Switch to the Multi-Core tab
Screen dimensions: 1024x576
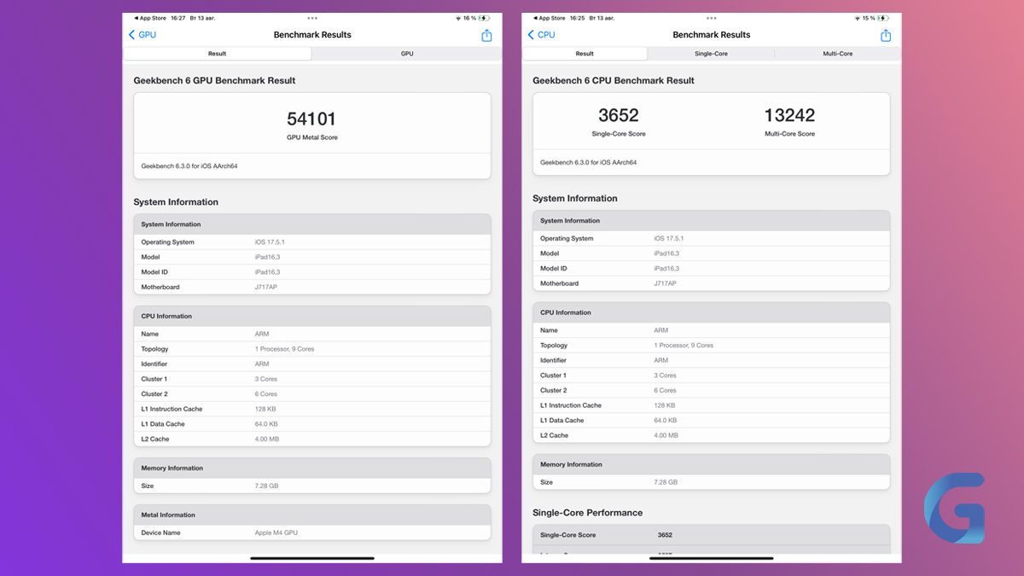[837, 54]
